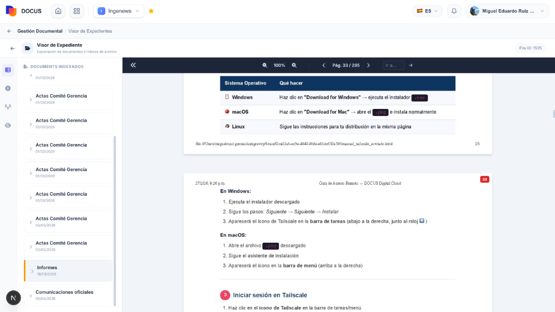Open the ES language dropdown

tap(427, 11)
